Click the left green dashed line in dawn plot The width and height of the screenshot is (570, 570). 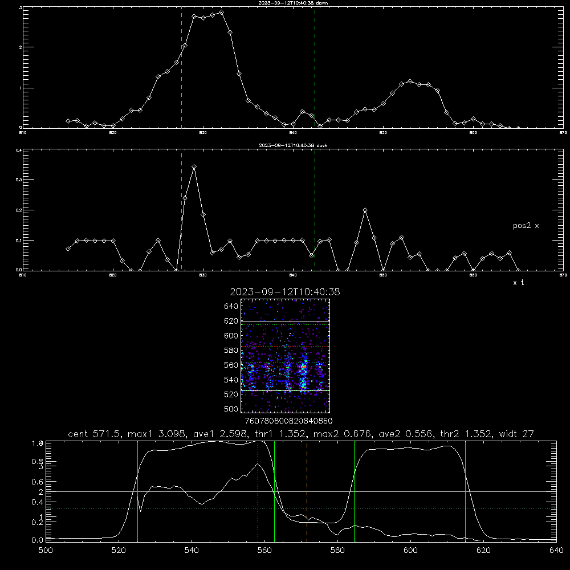tap(182, 67)
